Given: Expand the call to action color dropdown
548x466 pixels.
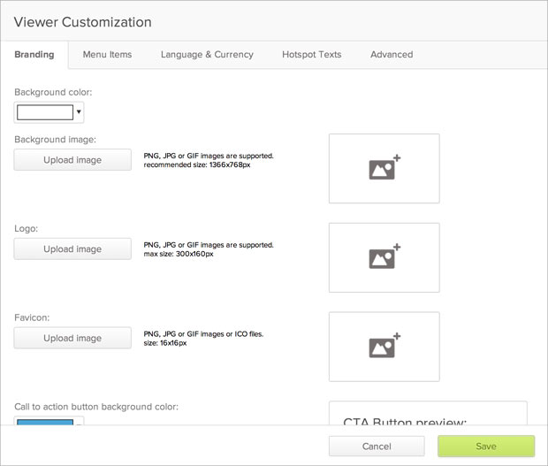Looking at the screenshot, I should click(x=79, y=421).
